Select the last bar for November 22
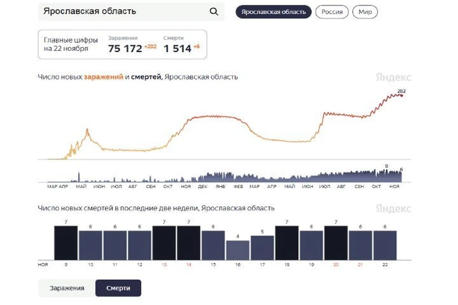This screenshot has width=458, height=305. 385,245
